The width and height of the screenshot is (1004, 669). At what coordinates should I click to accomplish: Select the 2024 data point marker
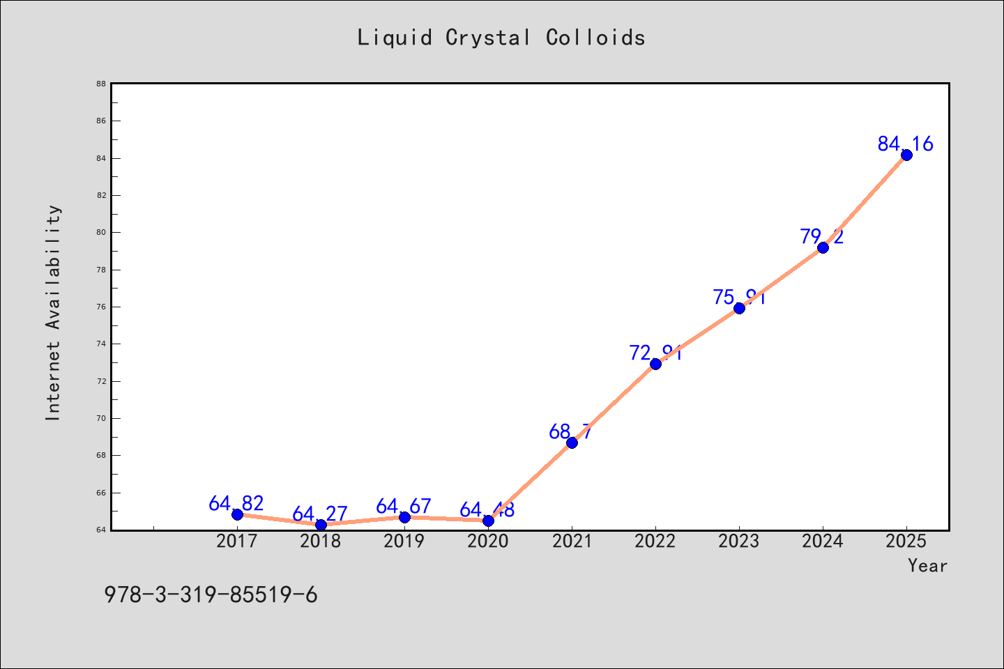click(x=823, y=247)
